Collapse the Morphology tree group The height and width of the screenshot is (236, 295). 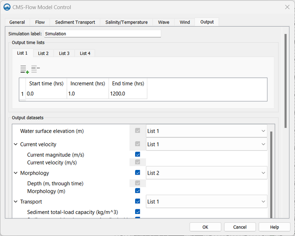16,173
